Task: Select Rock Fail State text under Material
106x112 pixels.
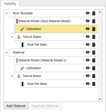Action: pyautogui.click(x=37, y=84)
